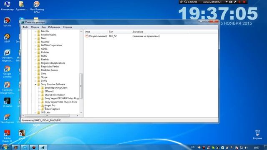Screen dimensions: 267x150
Task: Expand the Realtek registry key
Action: tap(35, 60)
